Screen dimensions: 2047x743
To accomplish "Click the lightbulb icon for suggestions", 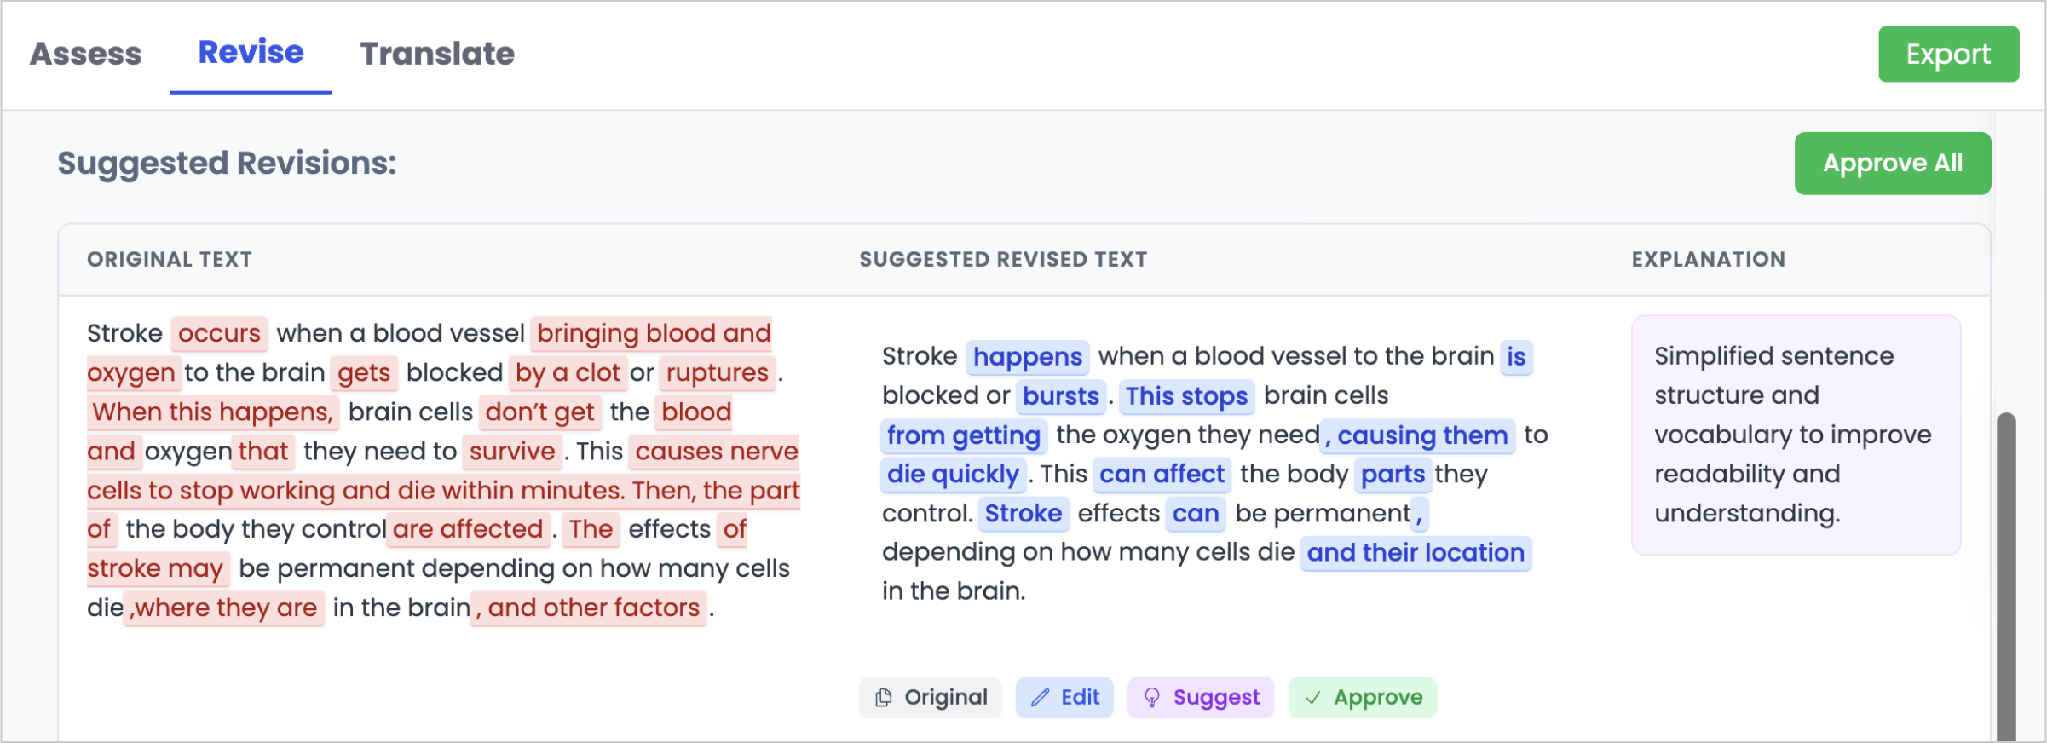I will [x=1154, y=697].
